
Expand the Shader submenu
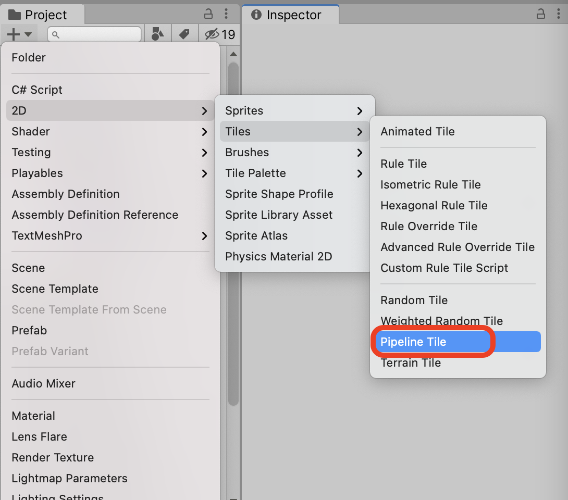[110, 131]
